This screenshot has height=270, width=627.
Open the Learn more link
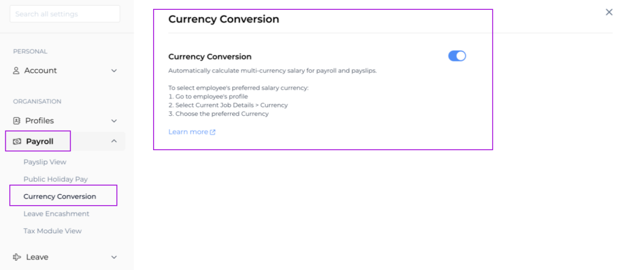pos(188,132)
